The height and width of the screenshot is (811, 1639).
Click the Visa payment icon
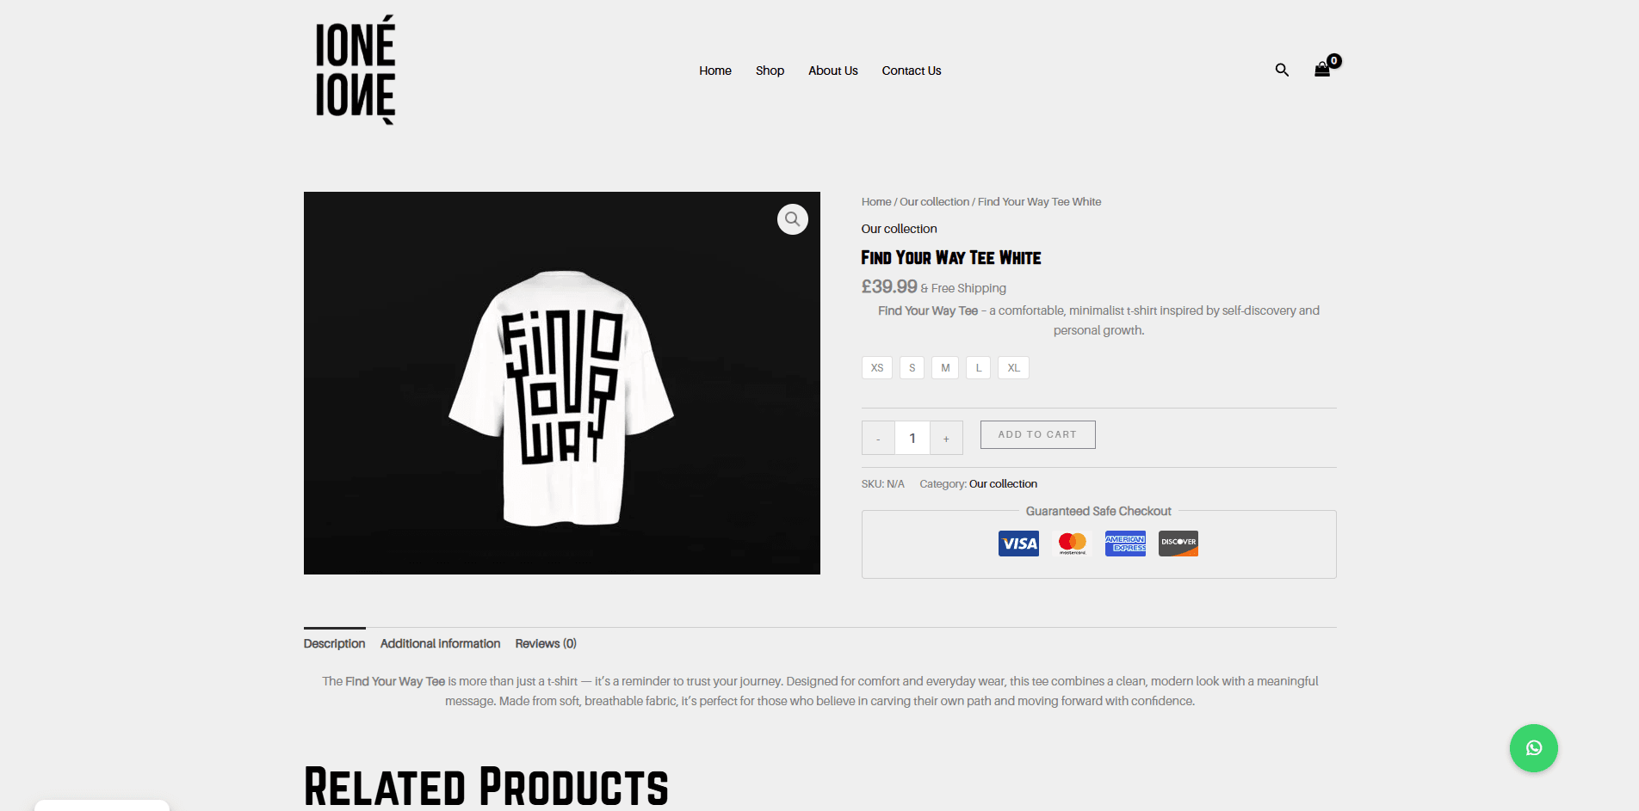[1018, 544]
